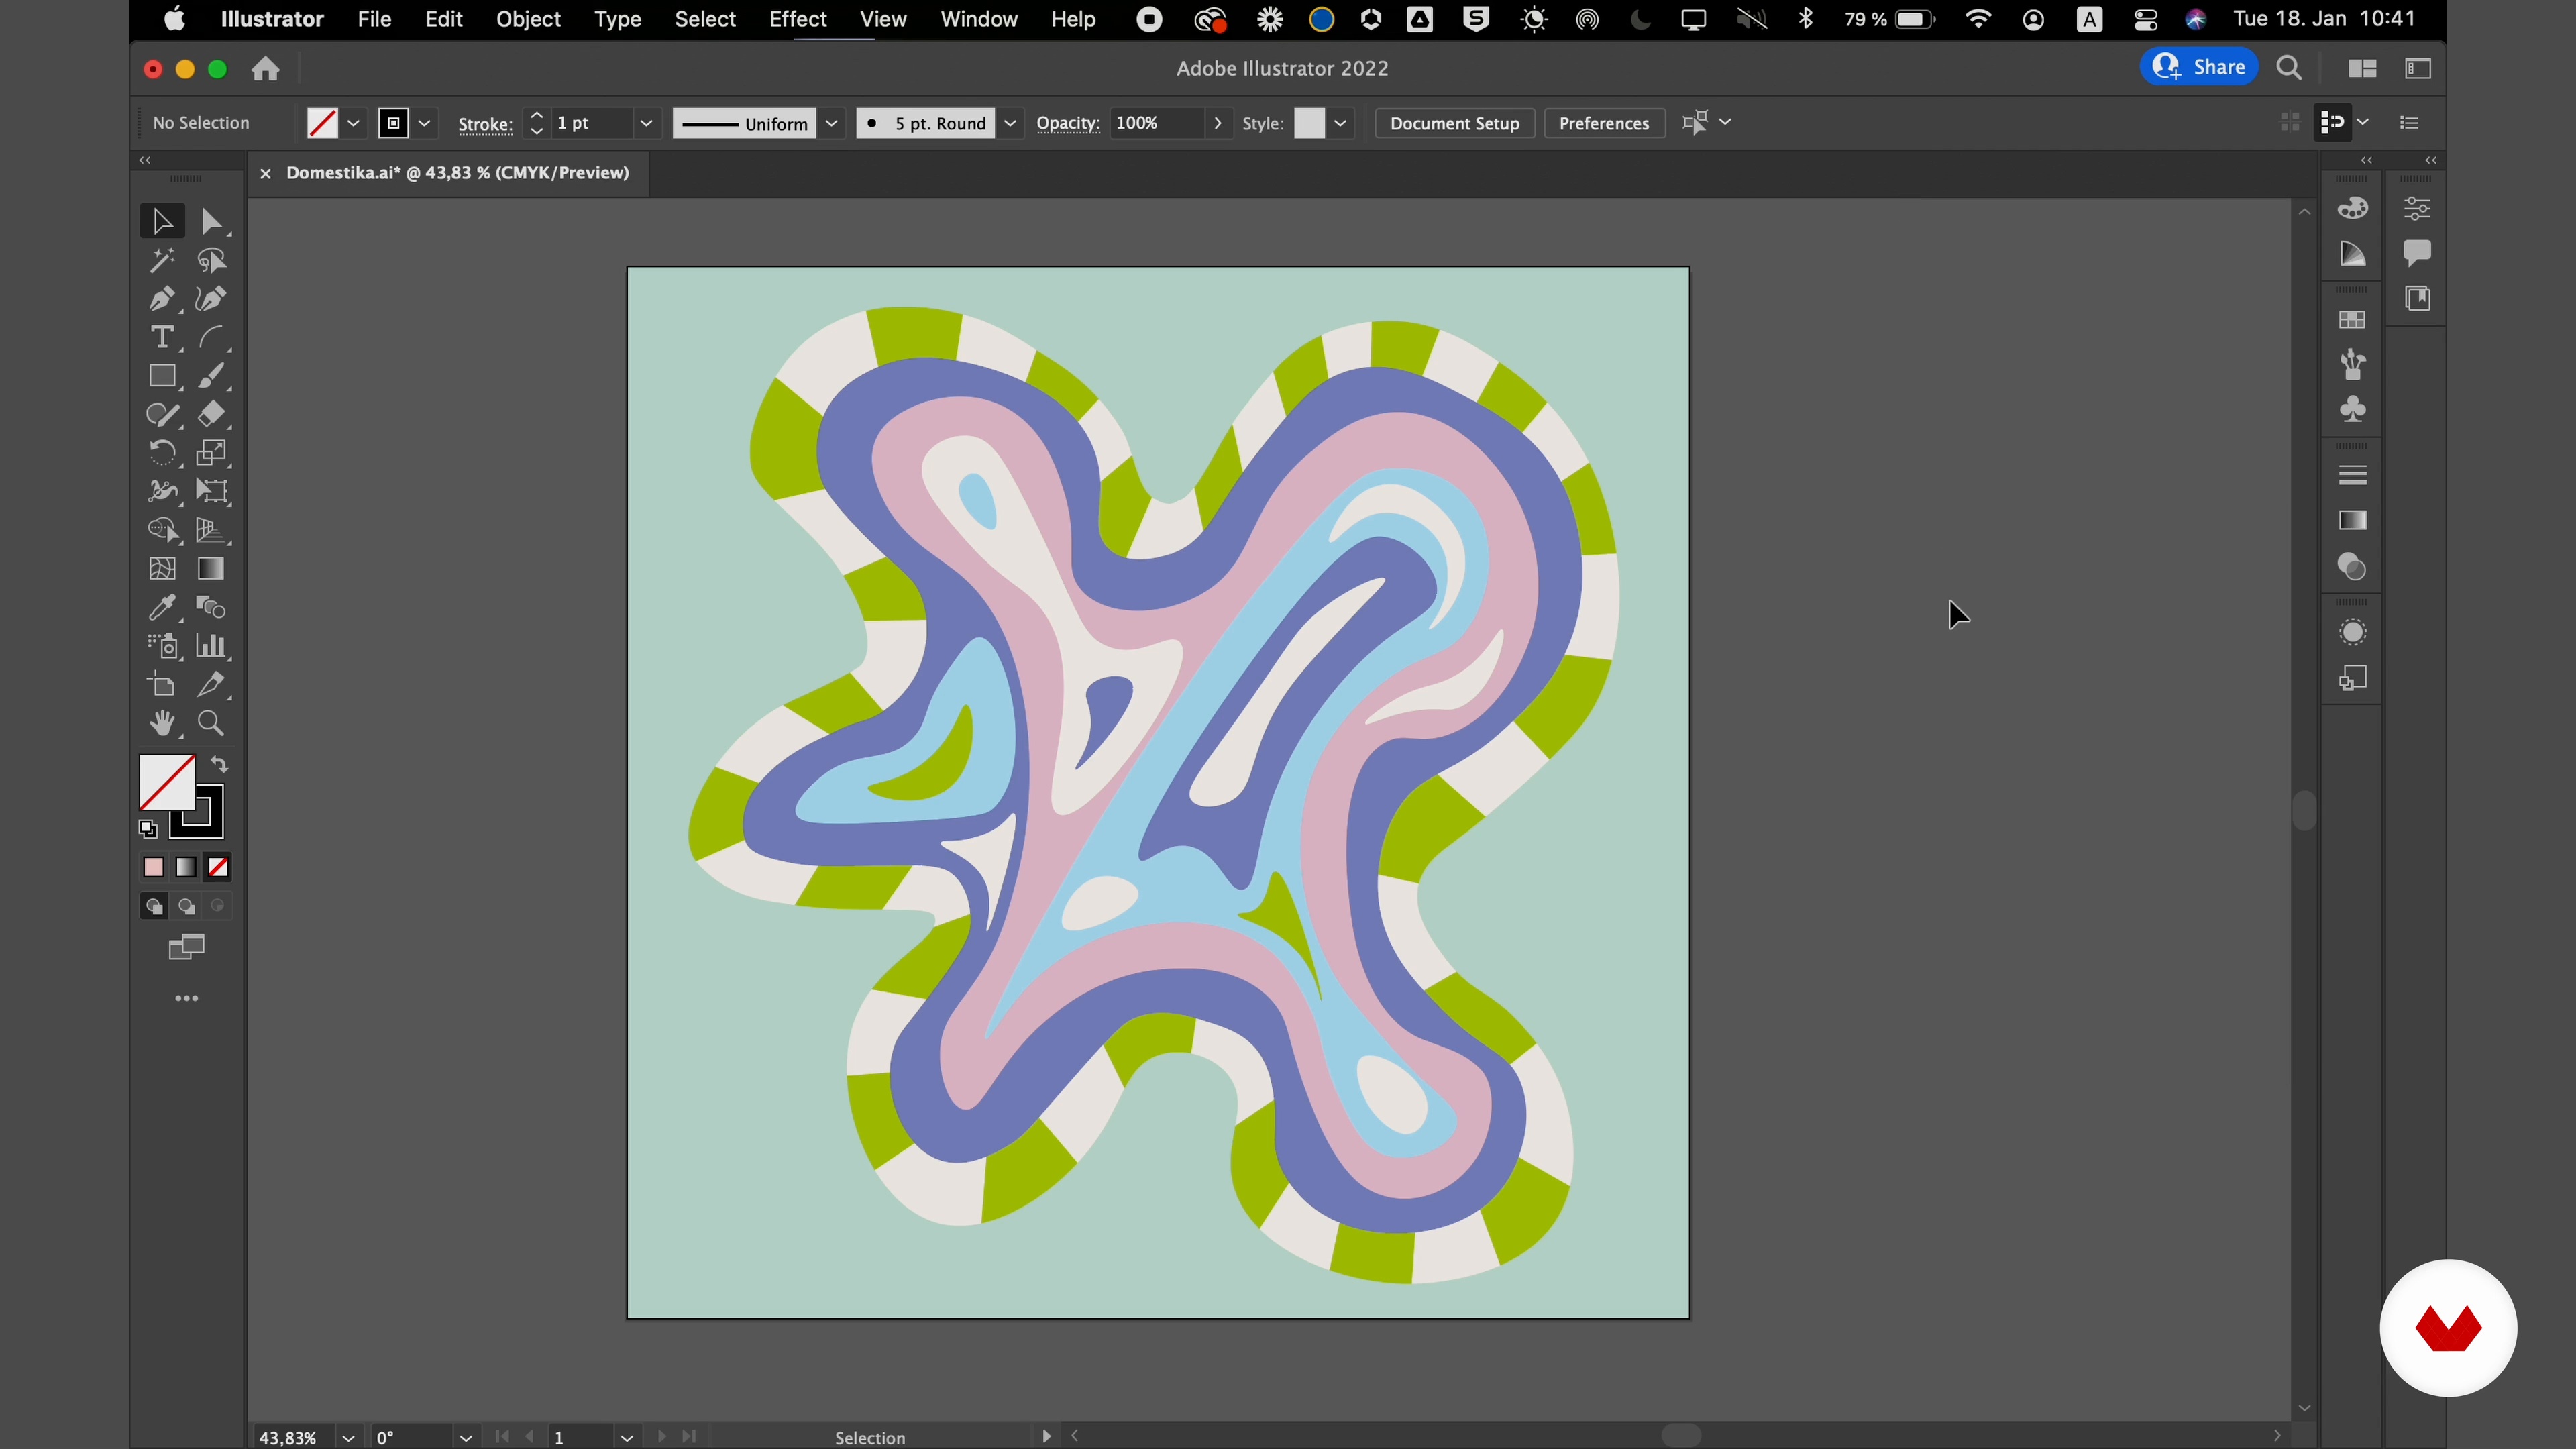Select the Eraser tool
This screenshot has height=1449, width=2576.
[211, 414]
